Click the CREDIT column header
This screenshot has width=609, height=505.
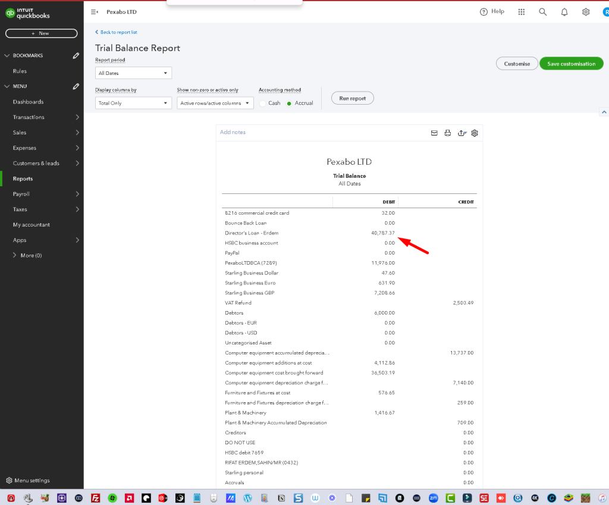tap(466, 202)
